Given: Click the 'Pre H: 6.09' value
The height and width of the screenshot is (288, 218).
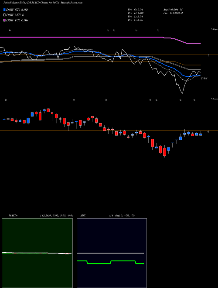Looking at the screenshot, I should [136, 13].
